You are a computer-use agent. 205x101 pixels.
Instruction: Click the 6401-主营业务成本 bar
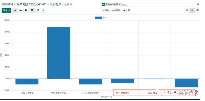(91, 82)
